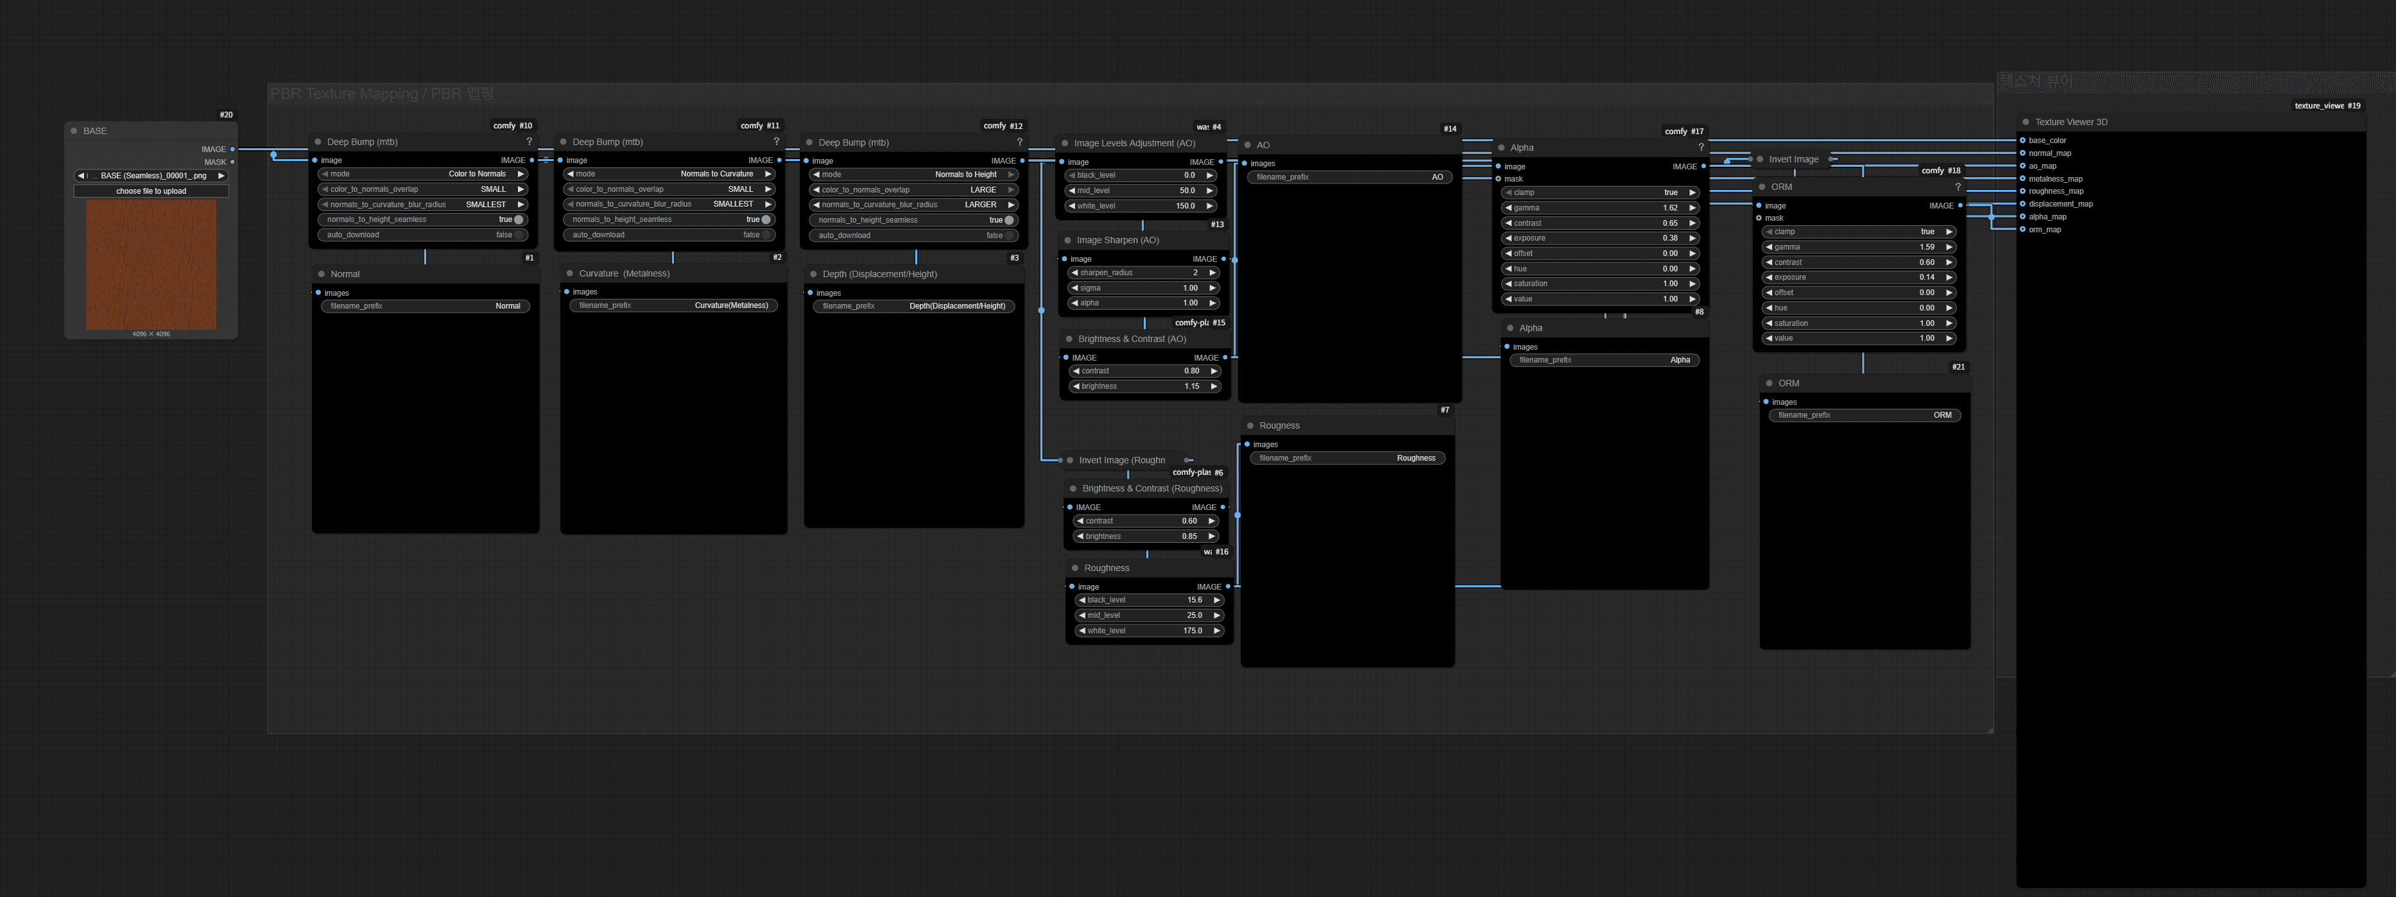
Task: Click the PBR Texture Mapping group title
Action: click(381, 94)
